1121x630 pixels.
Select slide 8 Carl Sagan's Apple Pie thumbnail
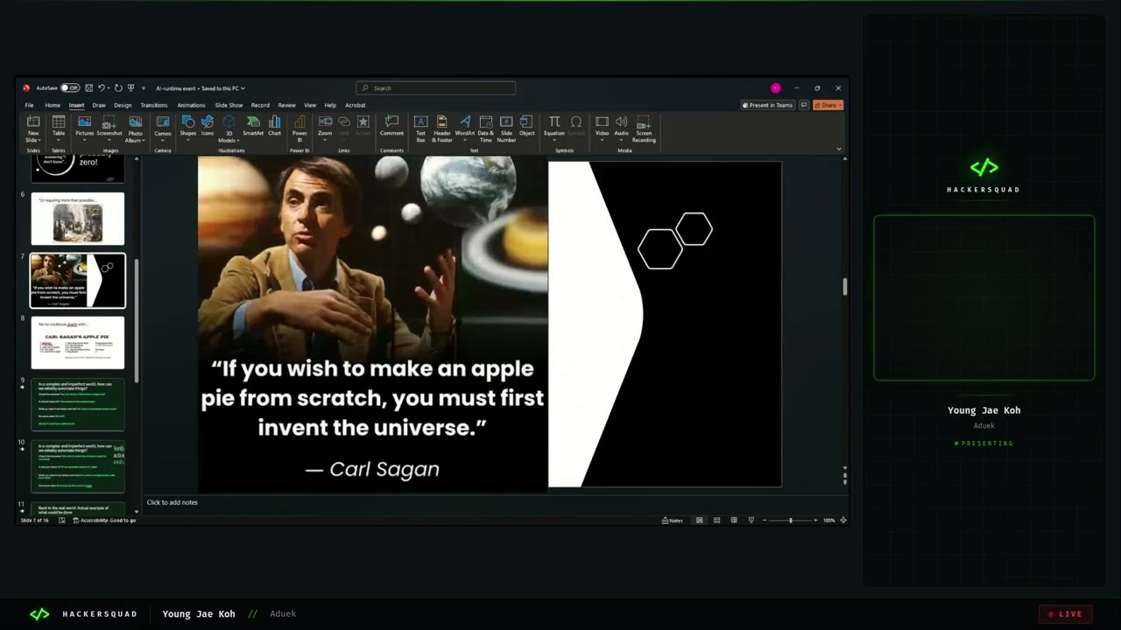tap(78, 343)
